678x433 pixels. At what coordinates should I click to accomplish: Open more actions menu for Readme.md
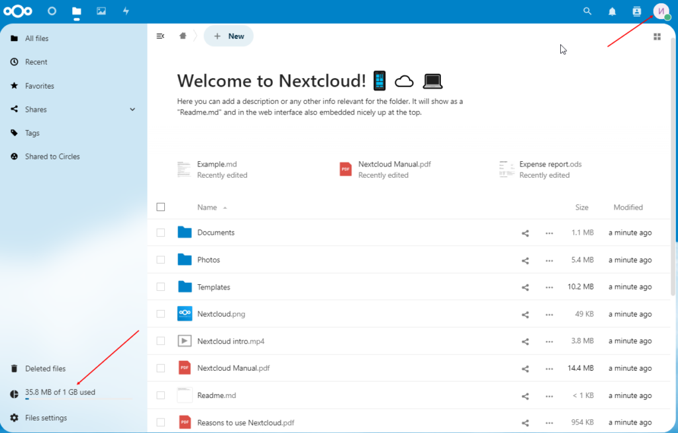[549, 396]
